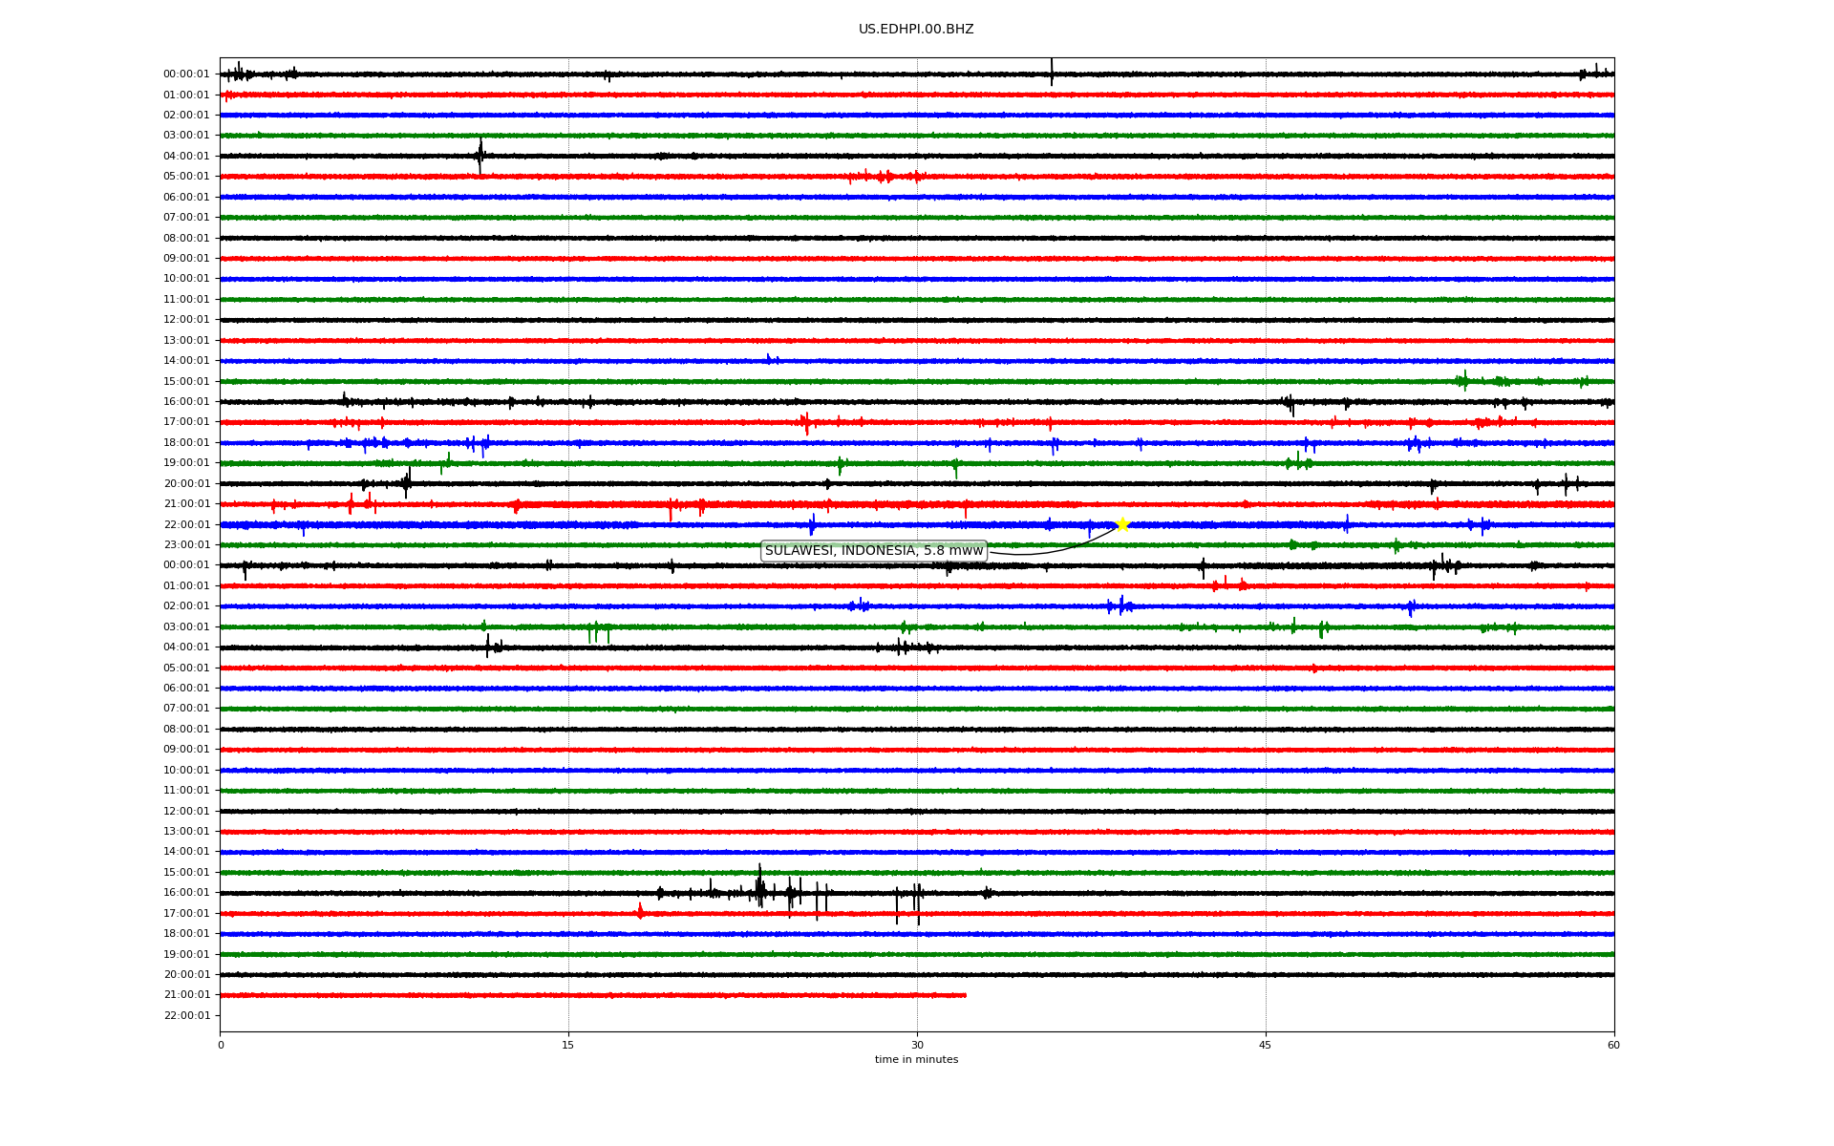Select the 15 tick label on the time axis

coord(568,1045)
